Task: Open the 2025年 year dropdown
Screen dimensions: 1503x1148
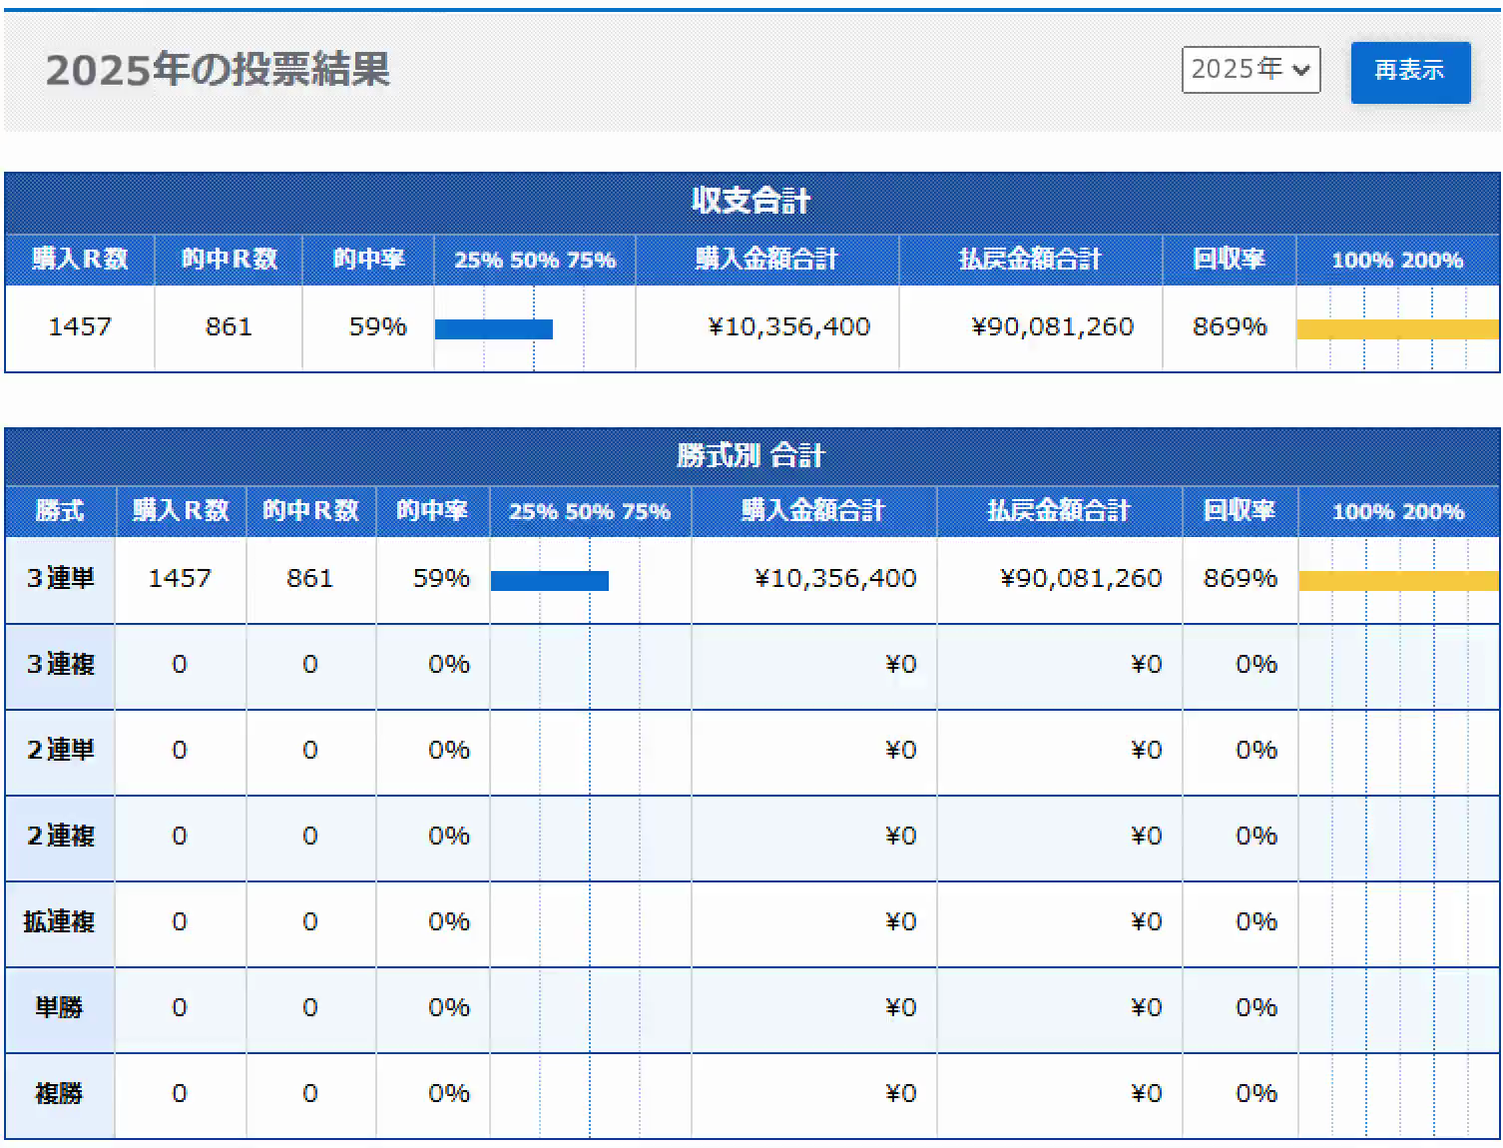Action: [x=1250, y=70]
